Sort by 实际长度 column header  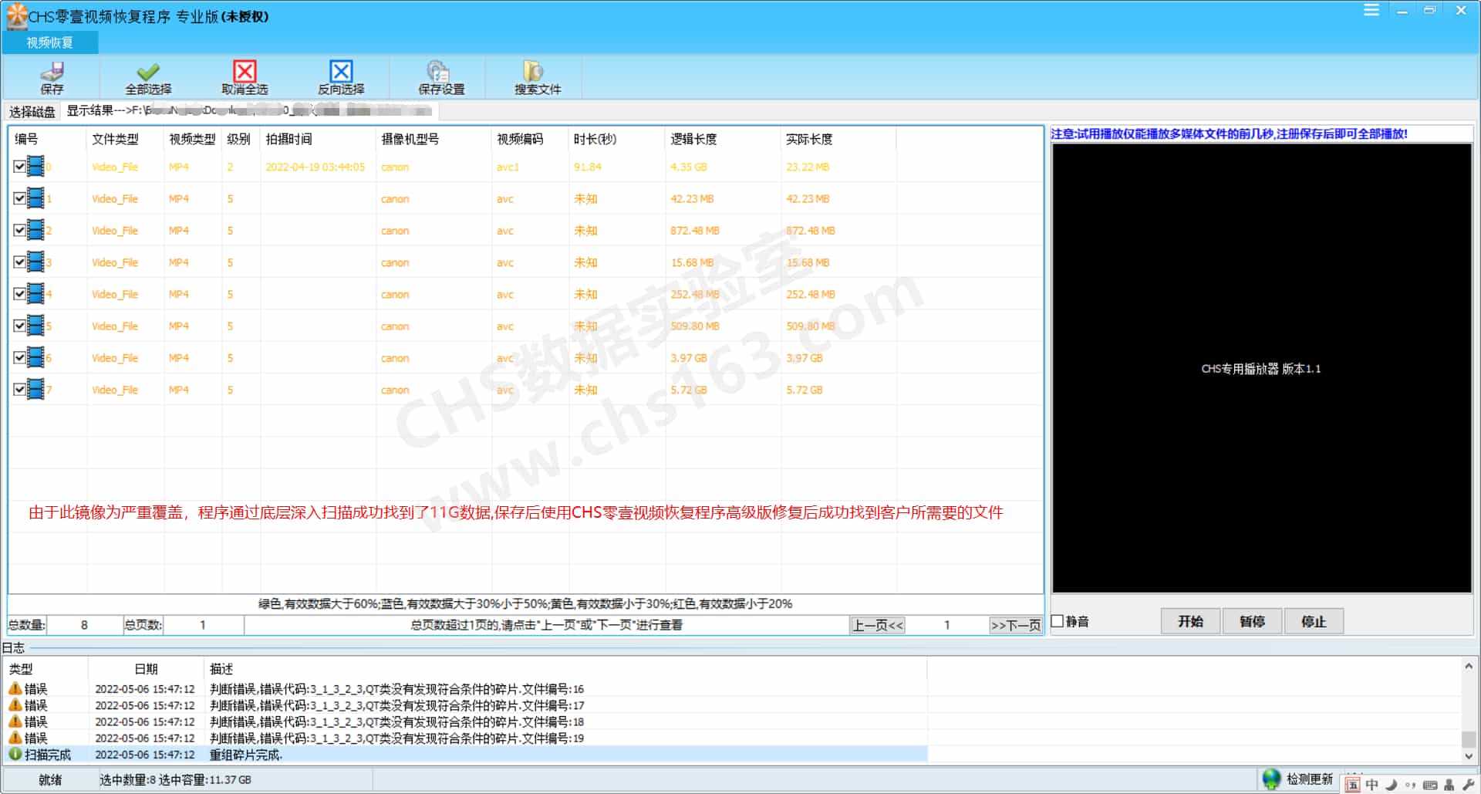[838, 139]
